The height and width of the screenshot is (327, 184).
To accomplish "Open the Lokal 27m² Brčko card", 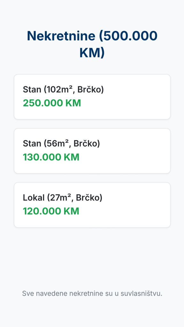I will (x=92, y=205).
